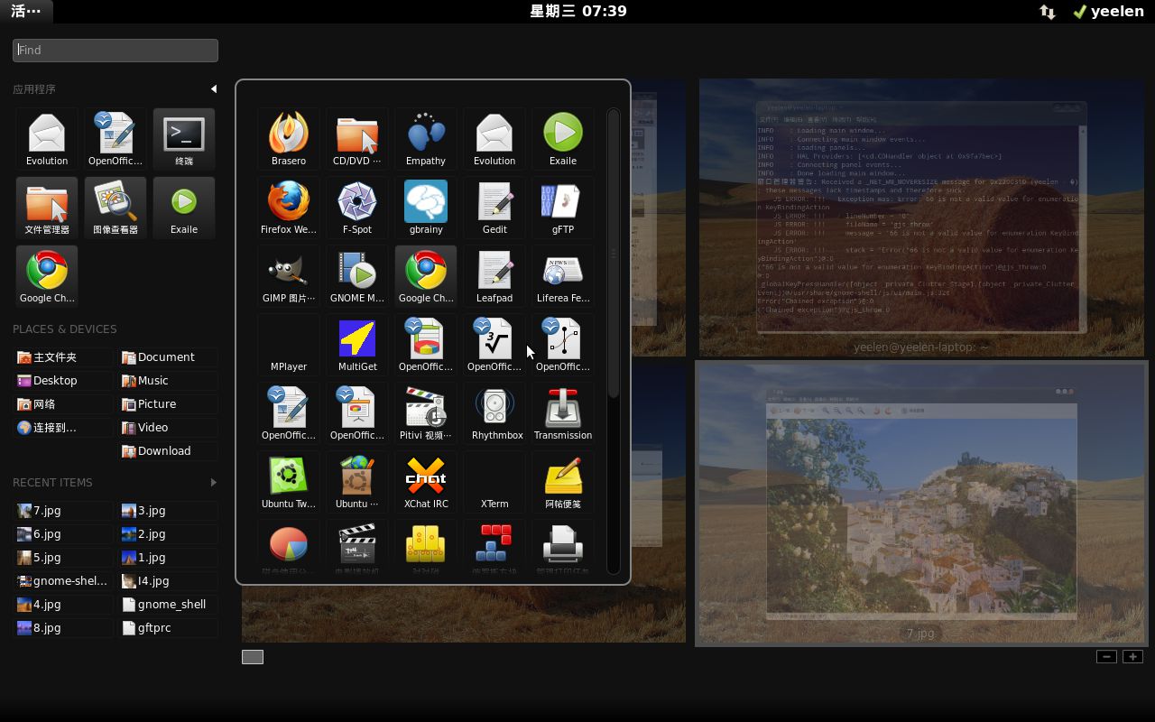Add a workspace with the plus button

coord(1132,656)
